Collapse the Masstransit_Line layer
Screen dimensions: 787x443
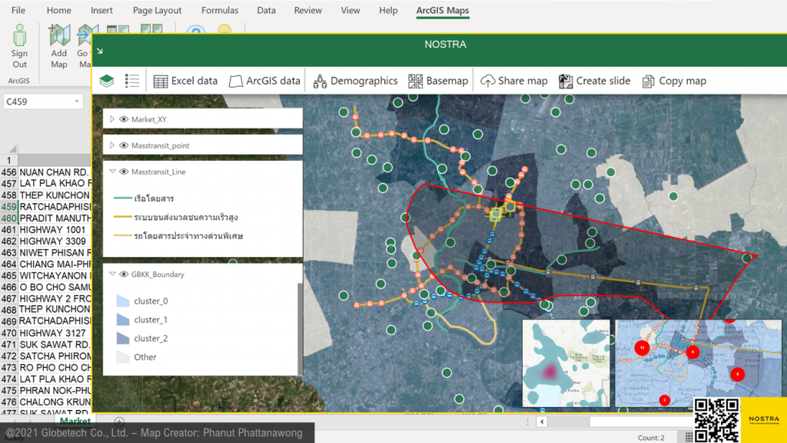112,172
